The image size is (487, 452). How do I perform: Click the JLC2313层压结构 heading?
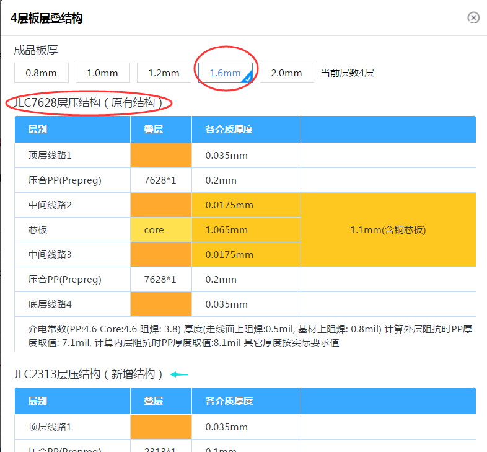[88, 374]
